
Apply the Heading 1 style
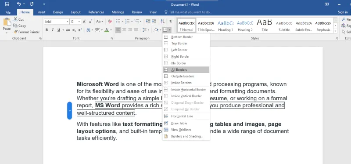[226, 26]
